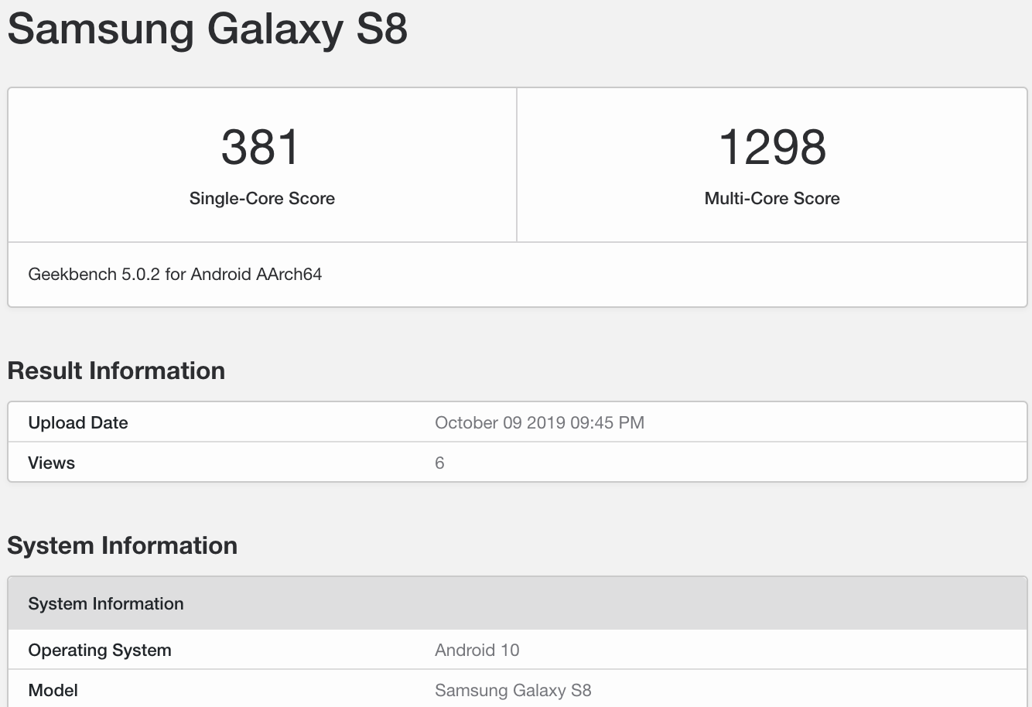Click the Geekbench 5.0.2 version text
Screen dimensions: 1032x707
[94, 274]
